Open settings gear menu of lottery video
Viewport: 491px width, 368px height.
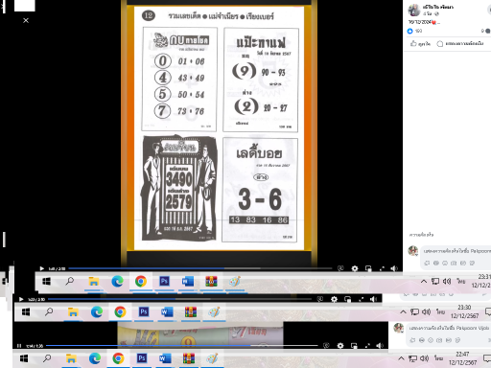pyautogui.click(x=355, y=268)
